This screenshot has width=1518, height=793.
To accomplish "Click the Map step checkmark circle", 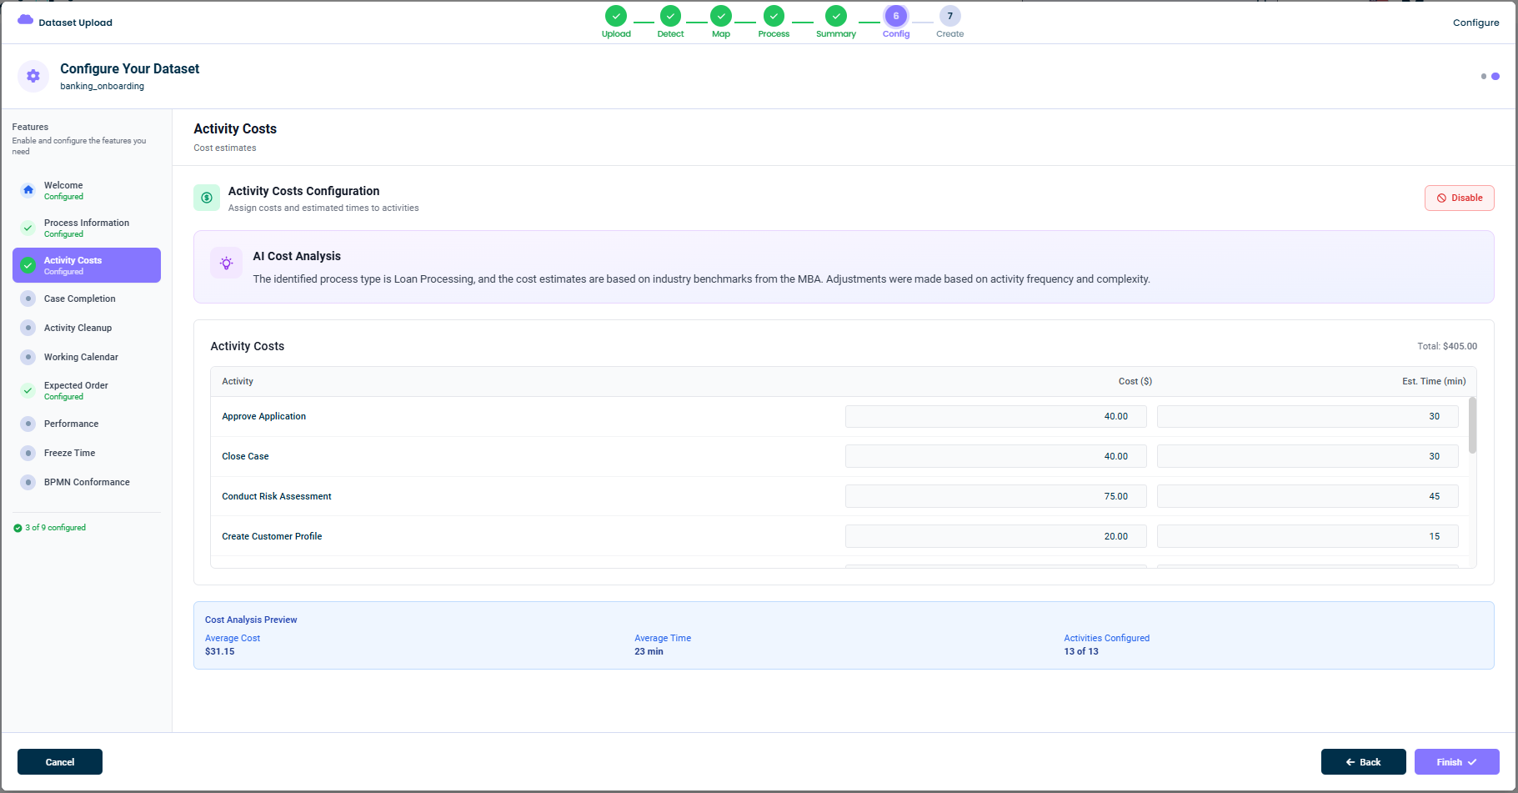I will [721, 16].
